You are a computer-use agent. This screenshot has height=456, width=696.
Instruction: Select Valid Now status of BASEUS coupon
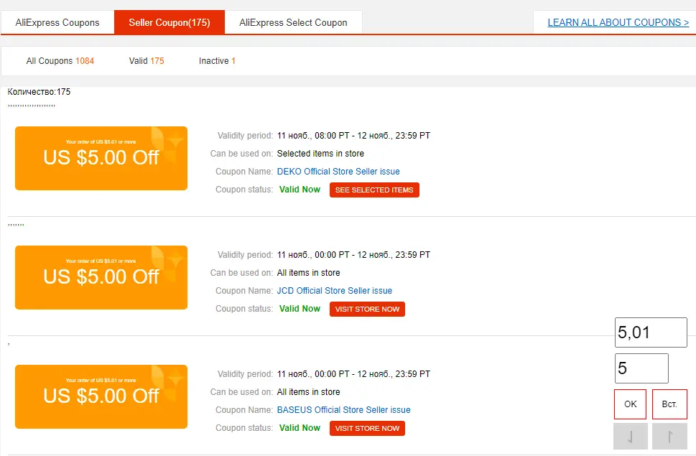pos(300,428)
